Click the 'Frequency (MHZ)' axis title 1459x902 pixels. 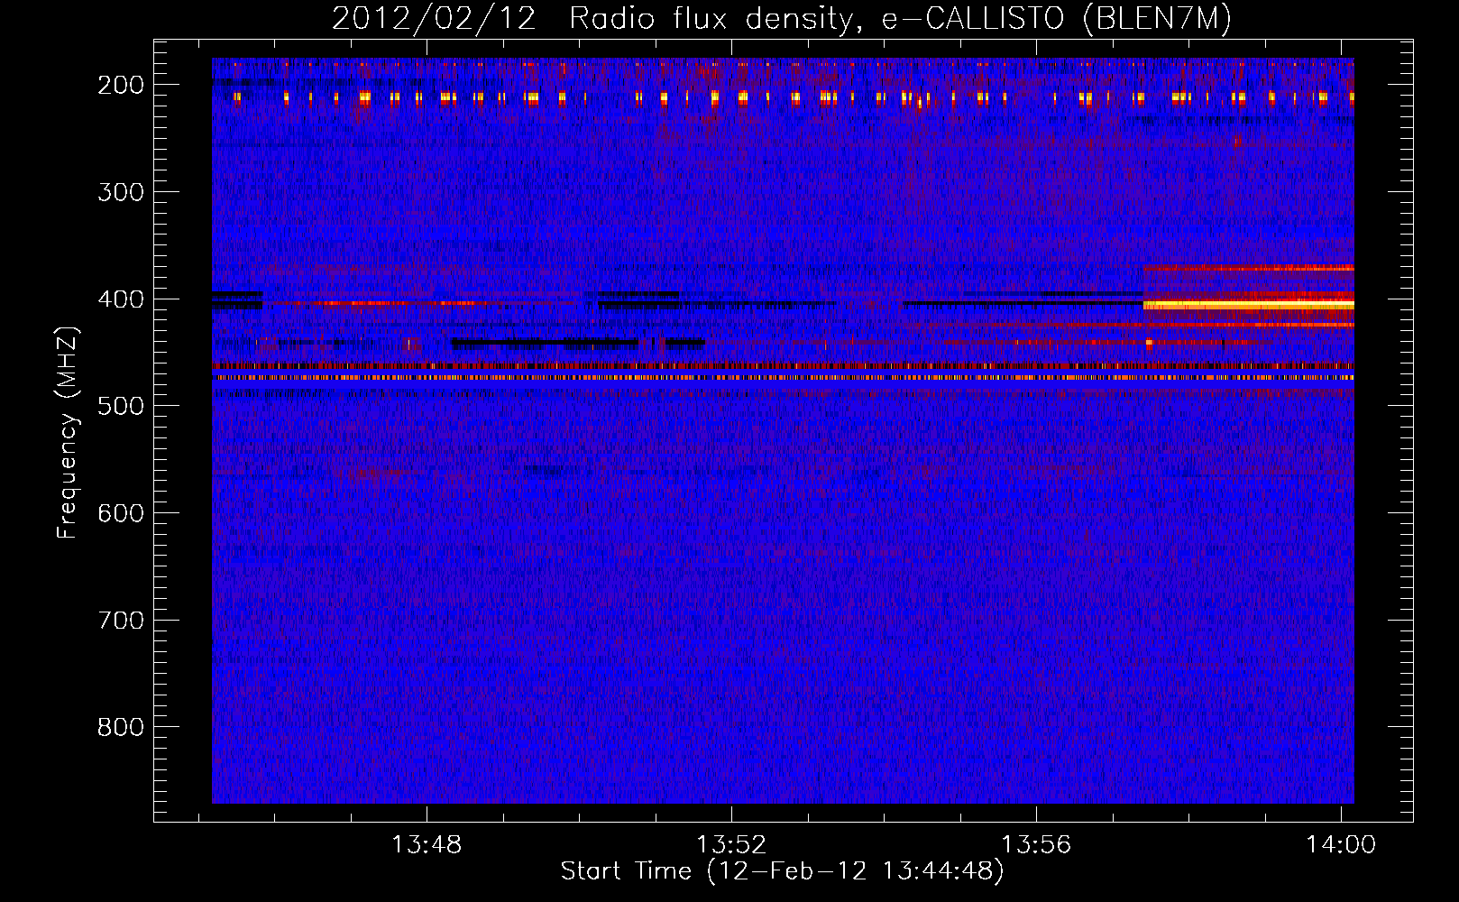tap(69, 432)
